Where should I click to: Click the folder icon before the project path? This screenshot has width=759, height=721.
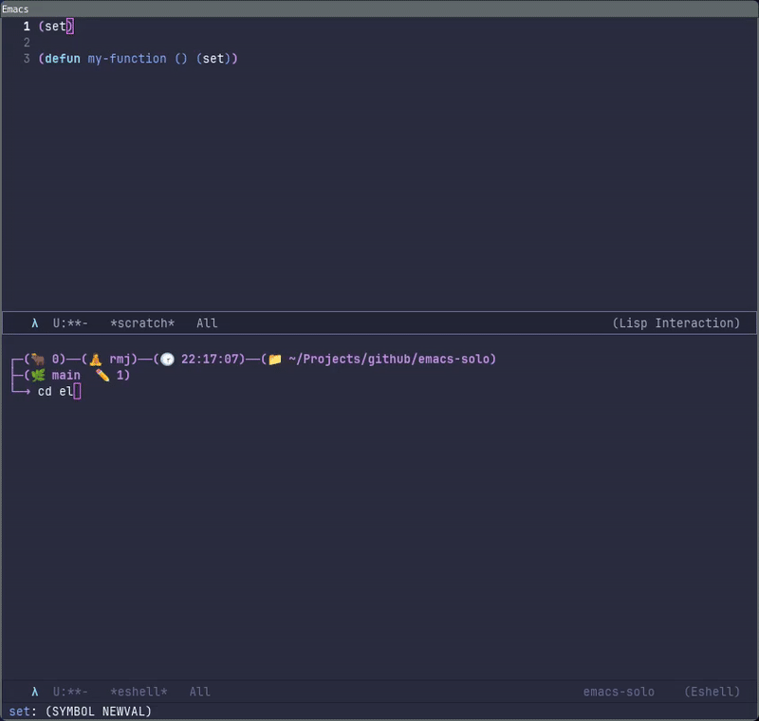[x=275, y=360]
